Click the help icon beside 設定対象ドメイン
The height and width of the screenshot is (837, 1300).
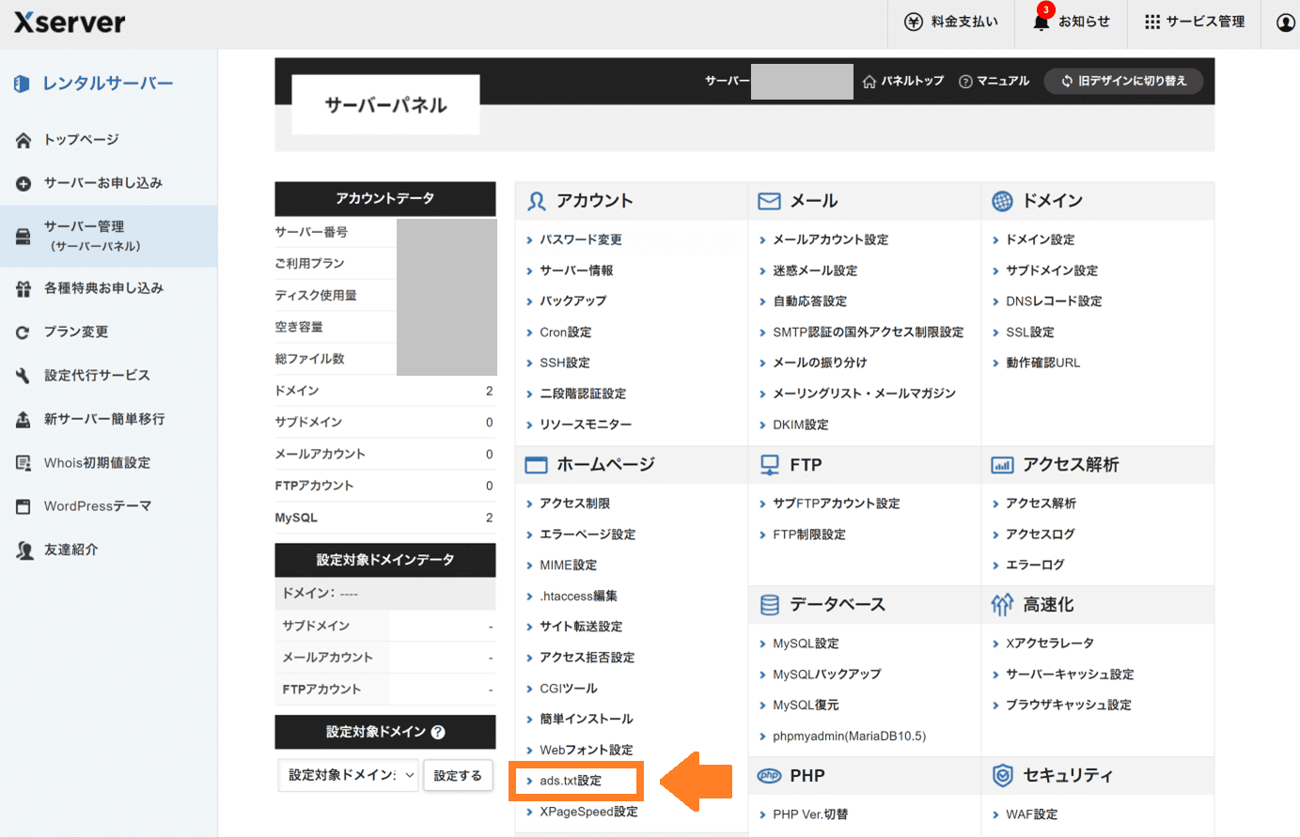(x=438, y=732)
